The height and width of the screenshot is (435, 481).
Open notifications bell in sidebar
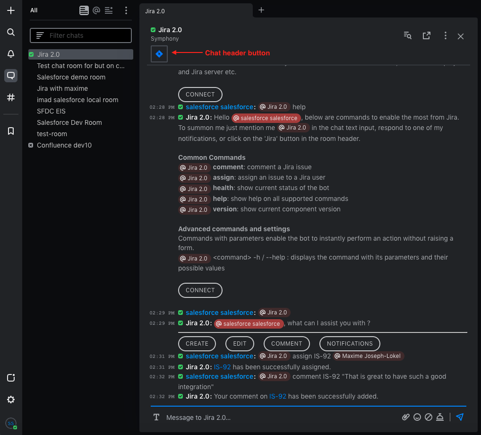(x=11, y=54)
